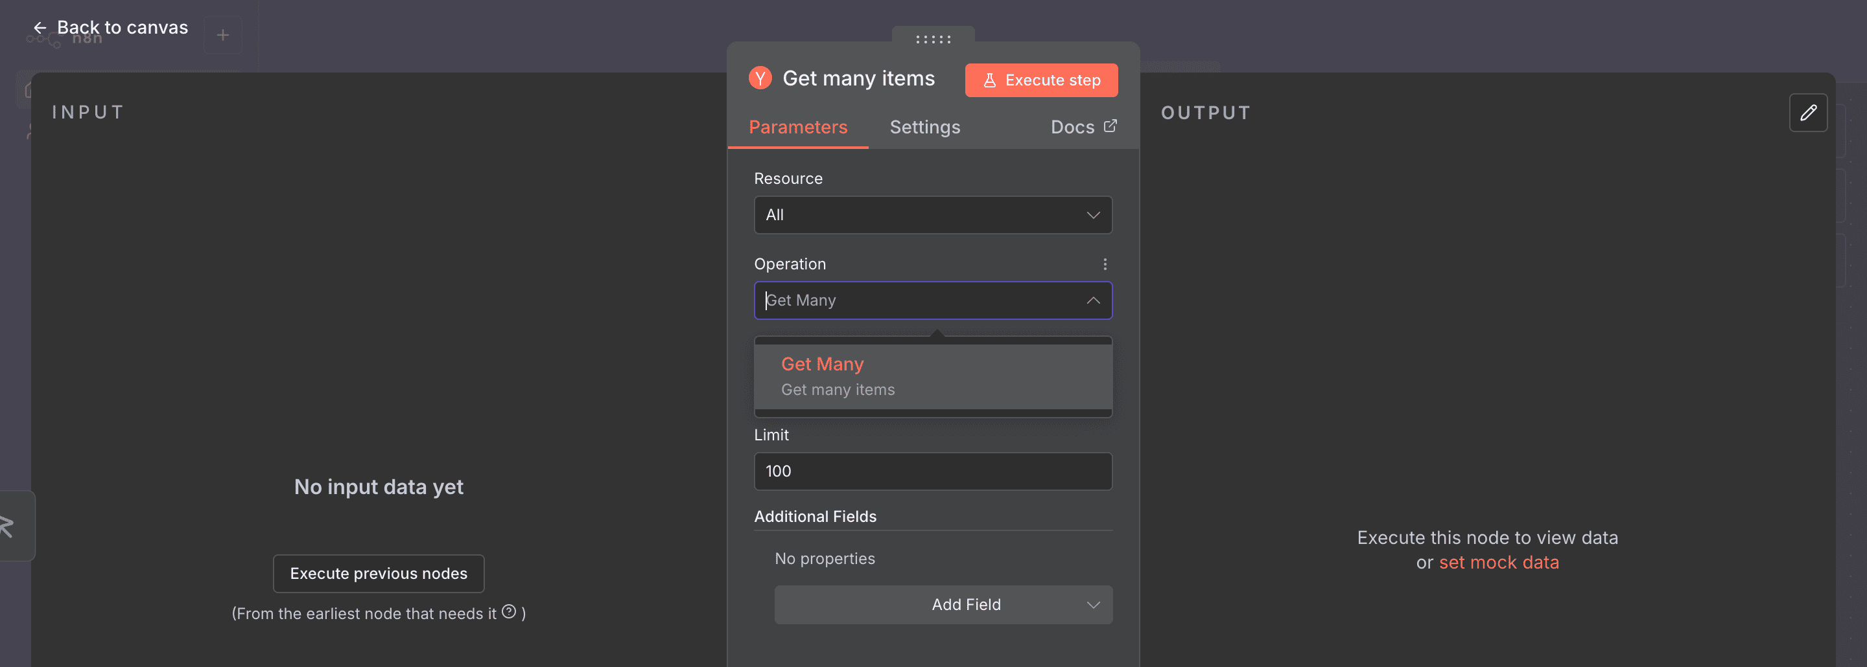Go back to canvas
1867x667 pixels.
click(x=111, y=27)
